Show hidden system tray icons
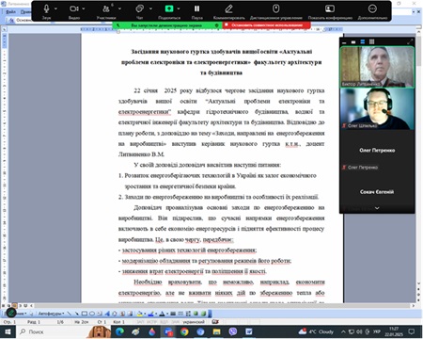Image resolution: width=423 pixels, height=339 pixels. (343, 331)
